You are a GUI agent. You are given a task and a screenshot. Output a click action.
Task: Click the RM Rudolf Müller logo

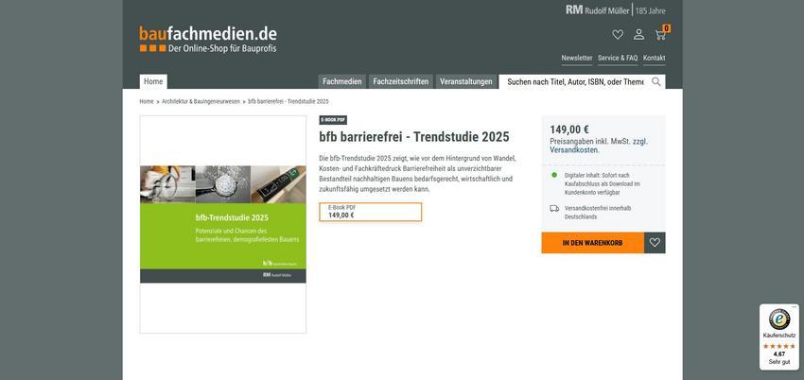[x=598, y=9]
